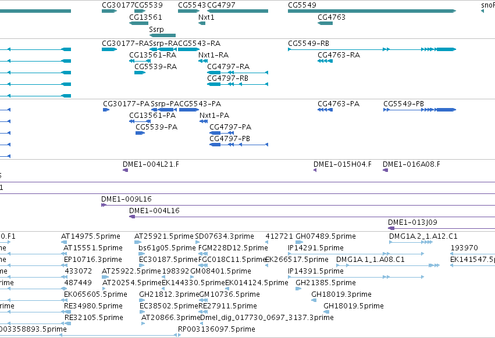Select the IP14291.5prime EST label
The width and height of the screenshot is (495, 338).
tap(316, 248)
